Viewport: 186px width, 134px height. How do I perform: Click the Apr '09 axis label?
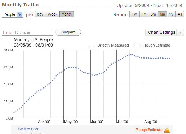point(44,122)
